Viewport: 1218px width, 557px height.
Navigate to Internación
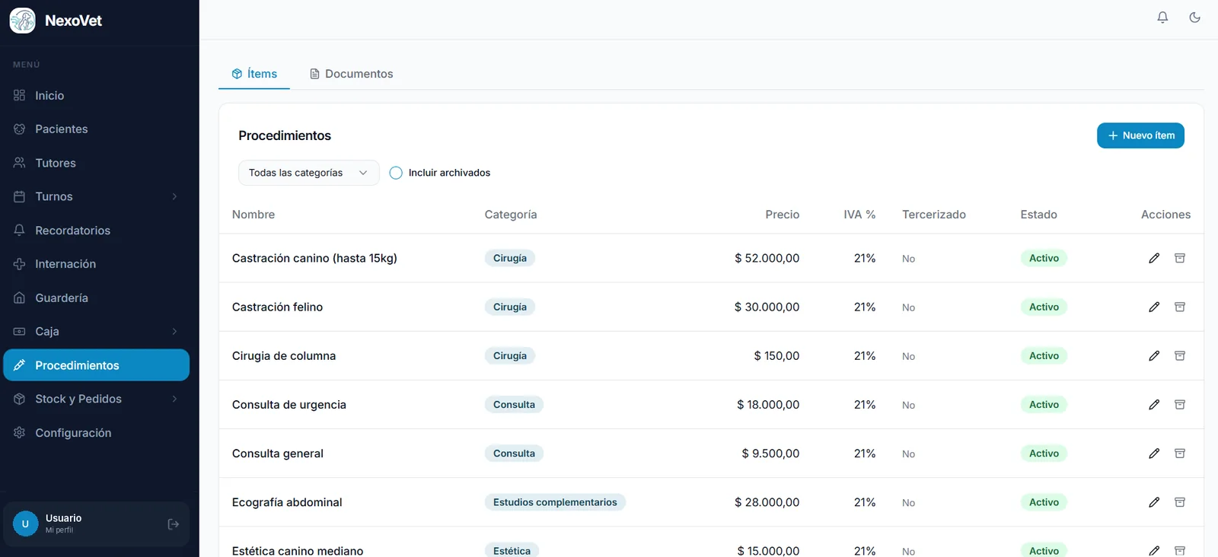[96, 264]
